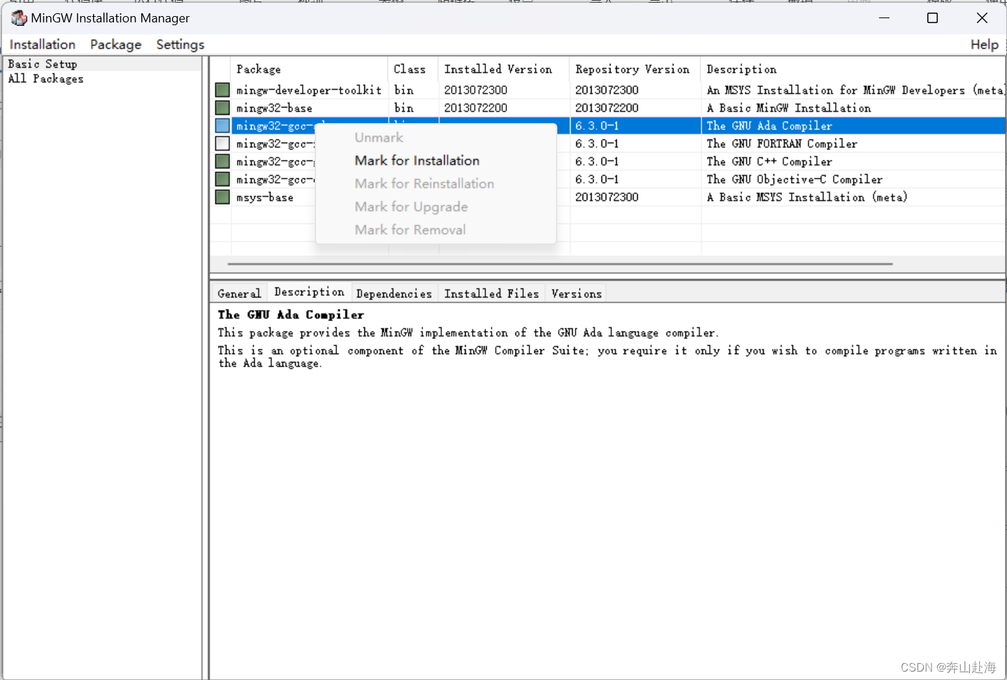Open the Package menu
This screenshot has height=680, width=1007.
coord(115,45)
